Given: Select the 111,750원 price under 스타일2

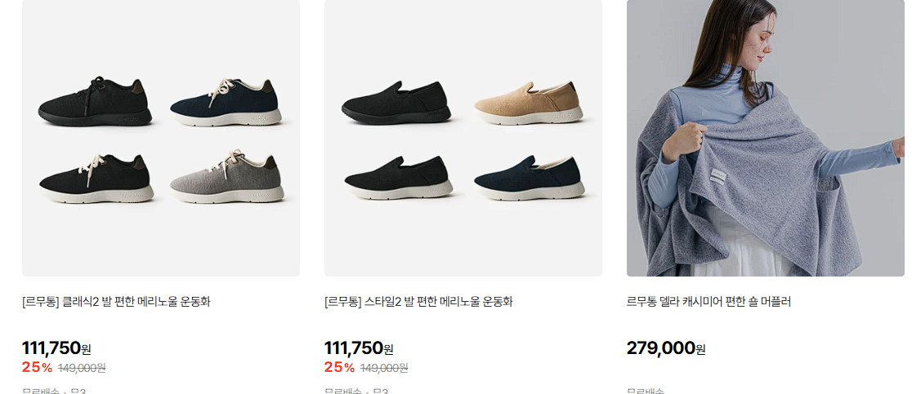Looking at the screenshot, I should tap(359, 349).
